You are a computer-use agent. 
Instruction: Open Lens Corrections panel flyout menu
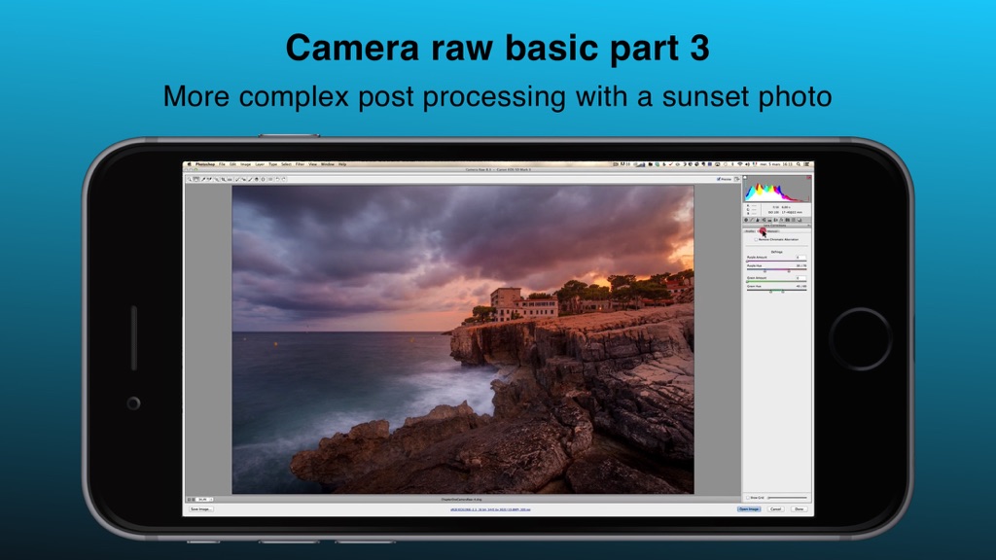pos(808,226)
